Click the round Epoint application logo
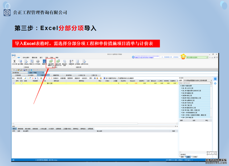 tap(14, 55)
